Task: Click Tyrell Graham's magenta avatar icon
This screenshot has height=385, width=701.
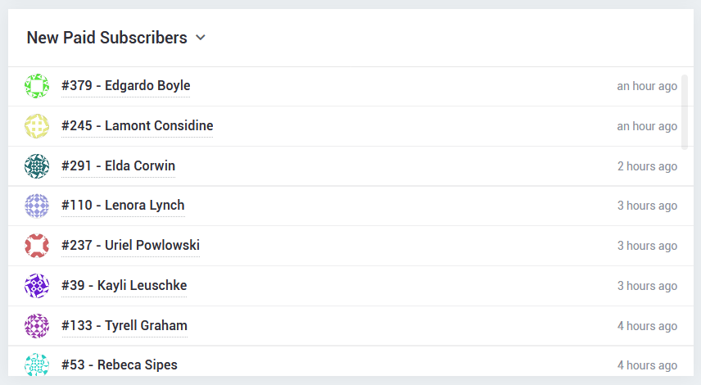Action: click(x=37, y=325)
